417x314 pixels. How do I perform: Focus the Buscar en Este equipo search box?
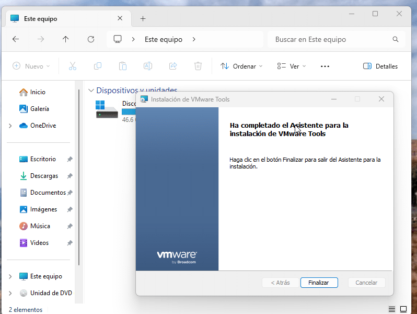pos(337,39)
